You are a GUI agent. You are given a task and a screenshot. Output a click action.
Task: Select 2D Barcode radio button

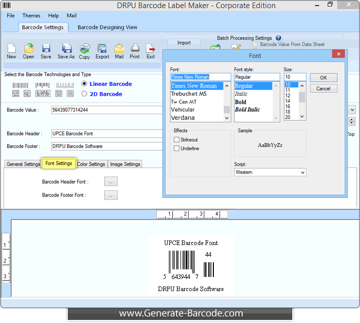pyautogui.click(x=84, y=94)
